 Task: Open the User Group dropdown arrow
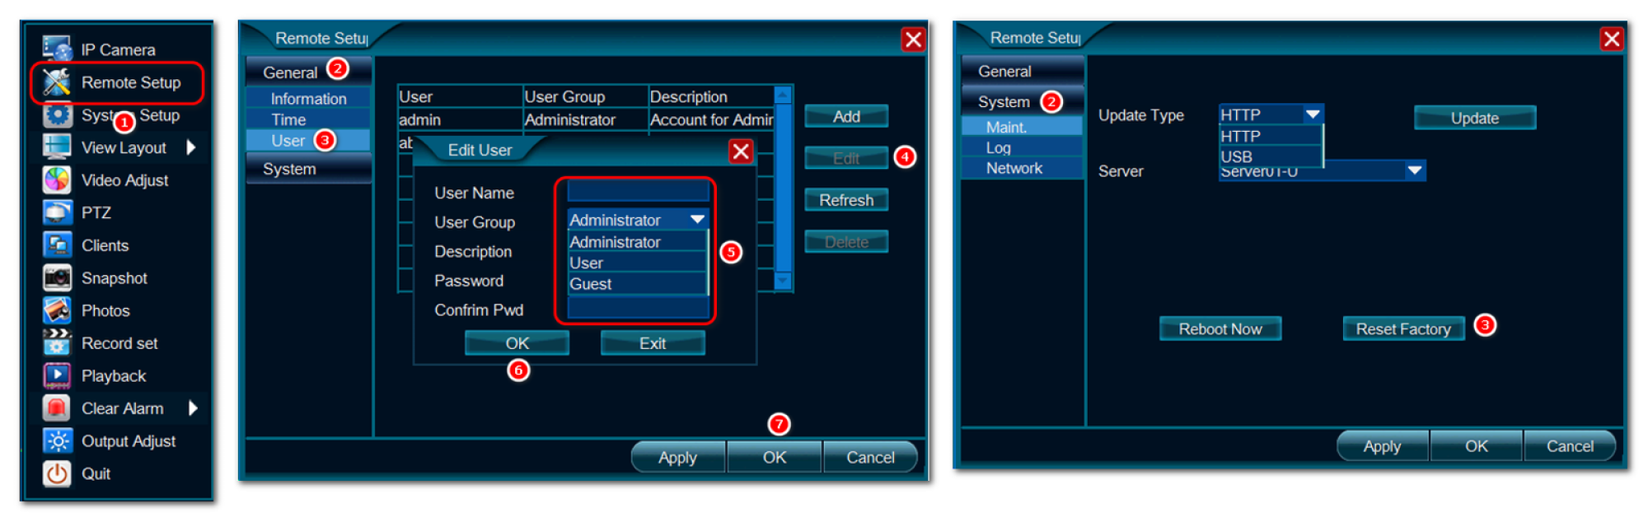[x=697, y=220]
